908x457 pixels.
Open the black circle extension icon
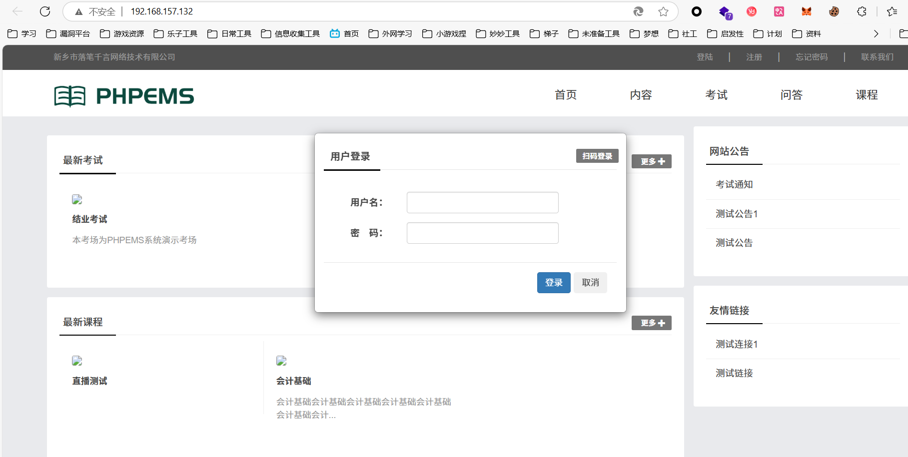point(697,11)
